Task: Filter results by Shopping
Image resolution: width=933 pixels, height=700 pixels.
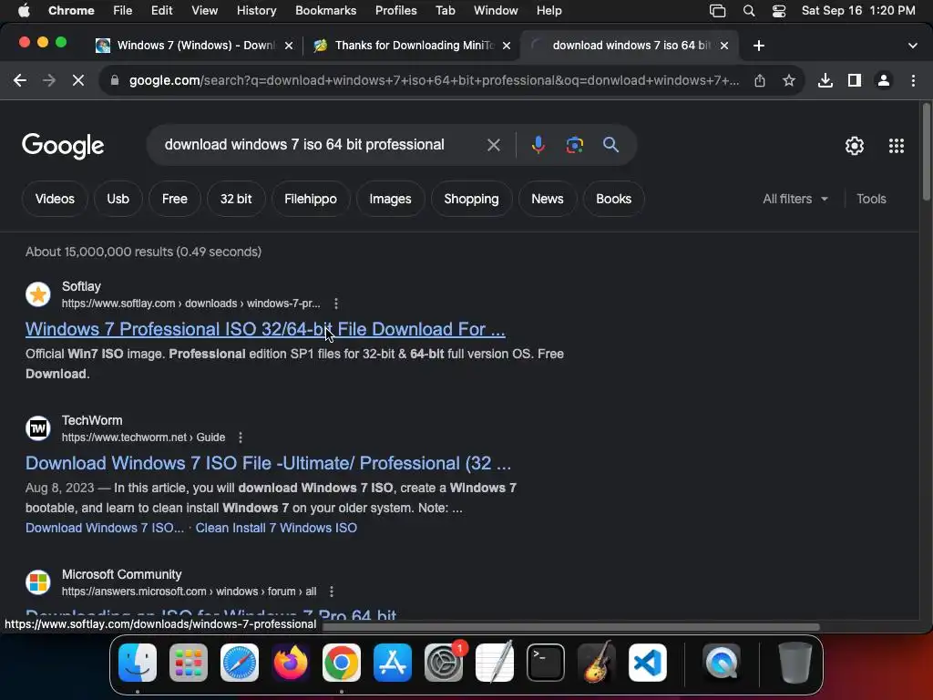Action: pos(471,199)
